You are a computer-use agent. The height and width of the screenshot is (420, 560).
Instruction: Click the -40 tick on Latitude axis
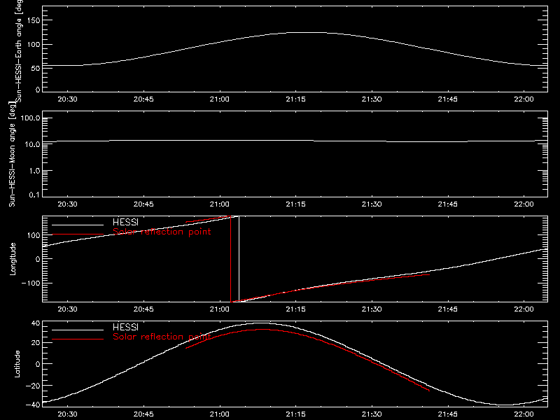pos(33,405)
